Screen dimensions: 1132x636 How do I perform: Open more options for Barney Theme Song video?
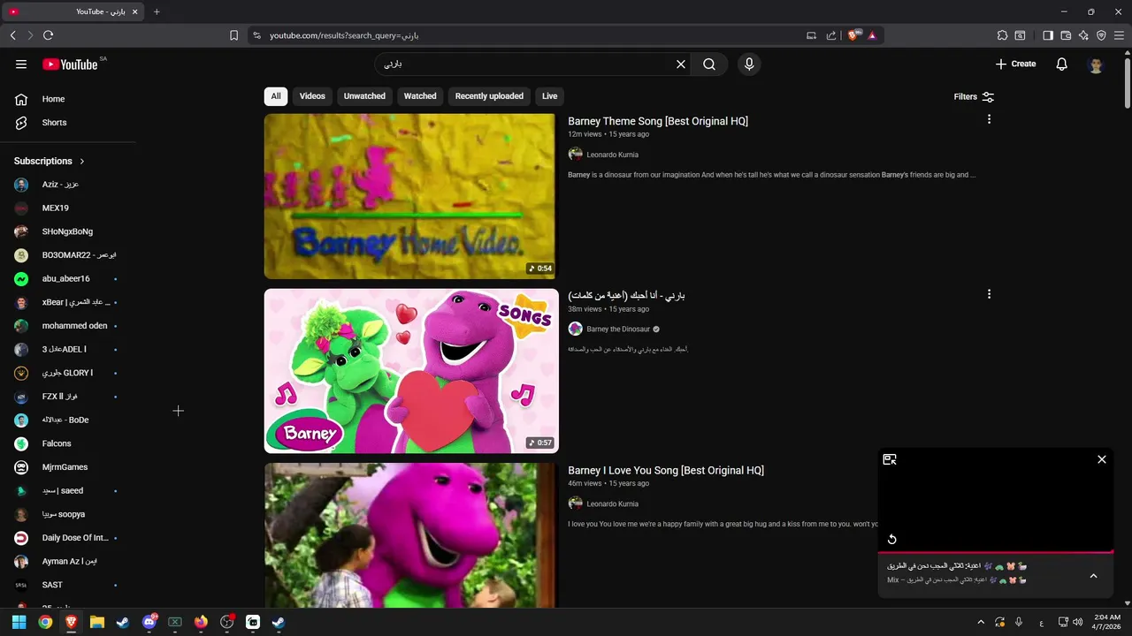tap(989, 119)
